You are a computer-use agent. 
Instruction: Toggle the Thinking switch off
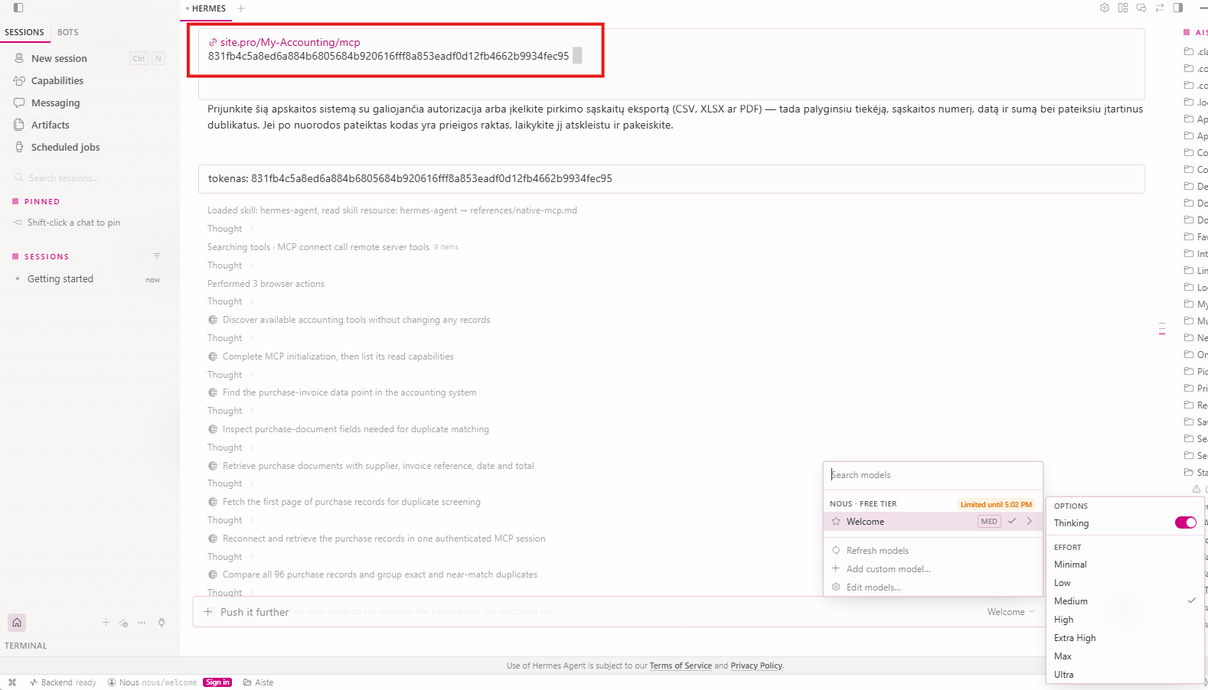pyautogui.click(x=1186, y=522)
